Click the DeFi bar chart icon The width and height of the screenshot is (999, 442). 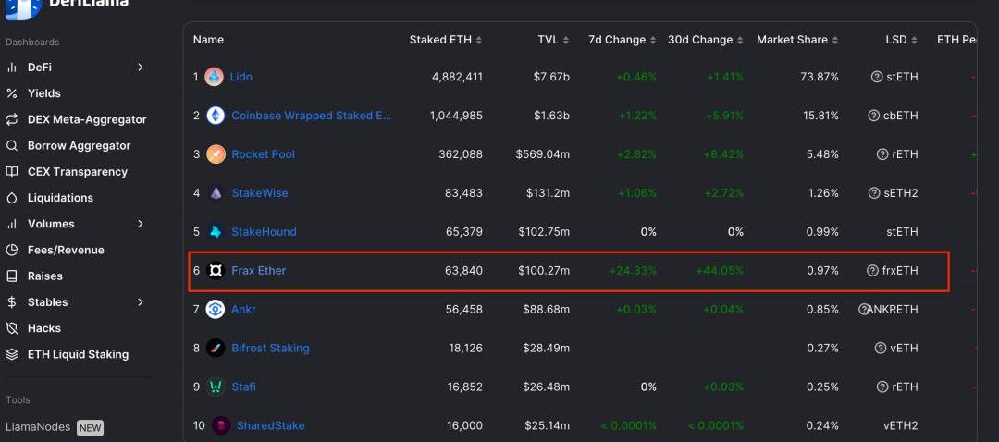click(11, 68)
